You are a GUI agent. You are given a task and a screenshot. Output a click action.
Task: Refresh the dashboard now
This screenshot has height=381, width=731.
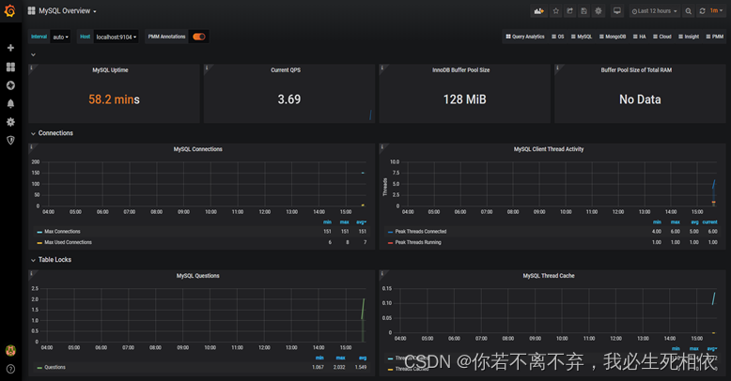point(702,10)
